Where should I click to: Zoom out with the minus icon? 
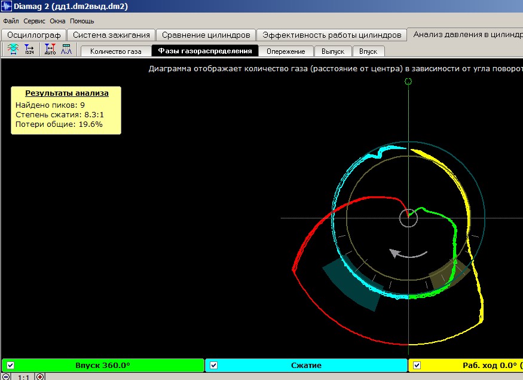[6, 377]
